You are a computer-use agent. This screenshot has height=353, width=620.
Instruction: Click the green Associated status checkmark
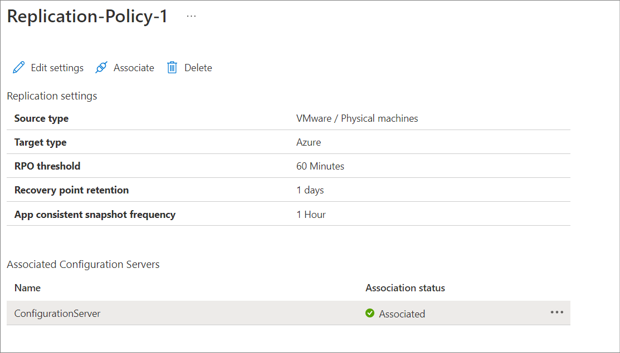tap(370, 313)
